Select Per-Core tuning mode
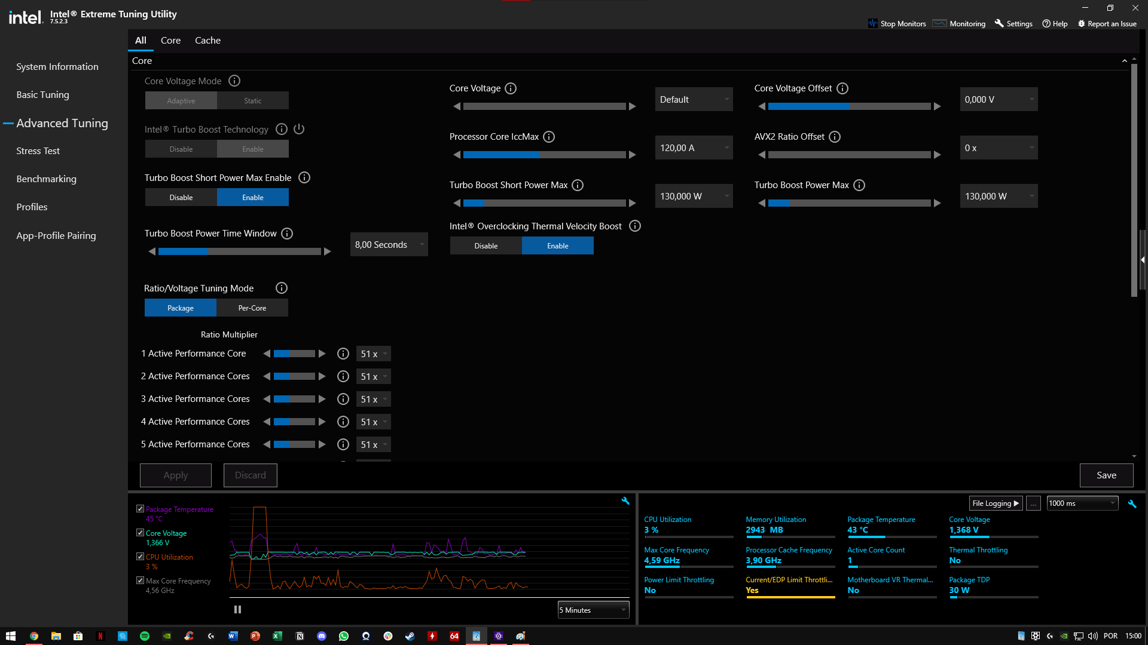The image size is (1148, 645). tap(252, 308)
